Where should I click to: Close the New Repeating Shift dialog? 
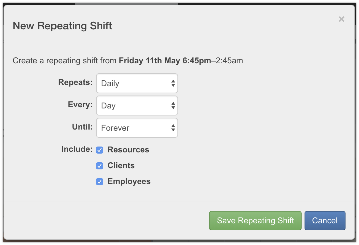coord(341,19)
